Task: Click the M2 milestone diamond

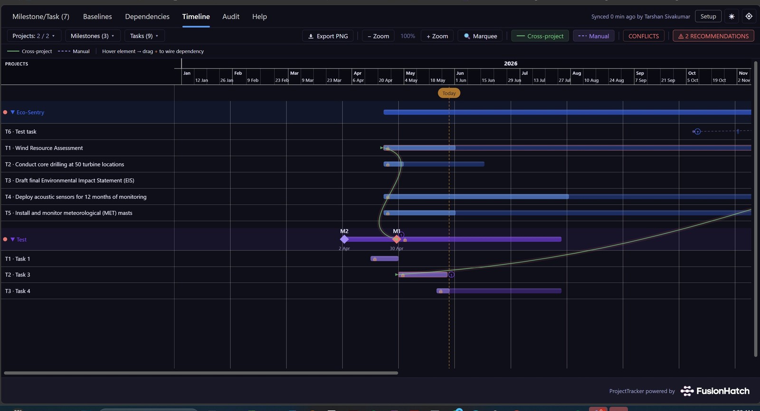Action: pyautogui.click(x=344, y=239)
